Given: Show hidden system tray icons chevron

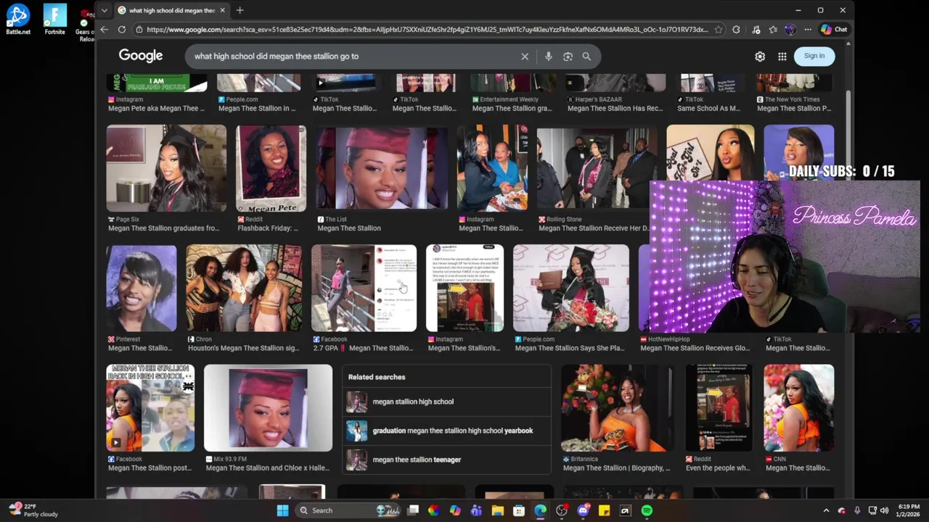Looking at the screenshot, I should tap(826, 510).
